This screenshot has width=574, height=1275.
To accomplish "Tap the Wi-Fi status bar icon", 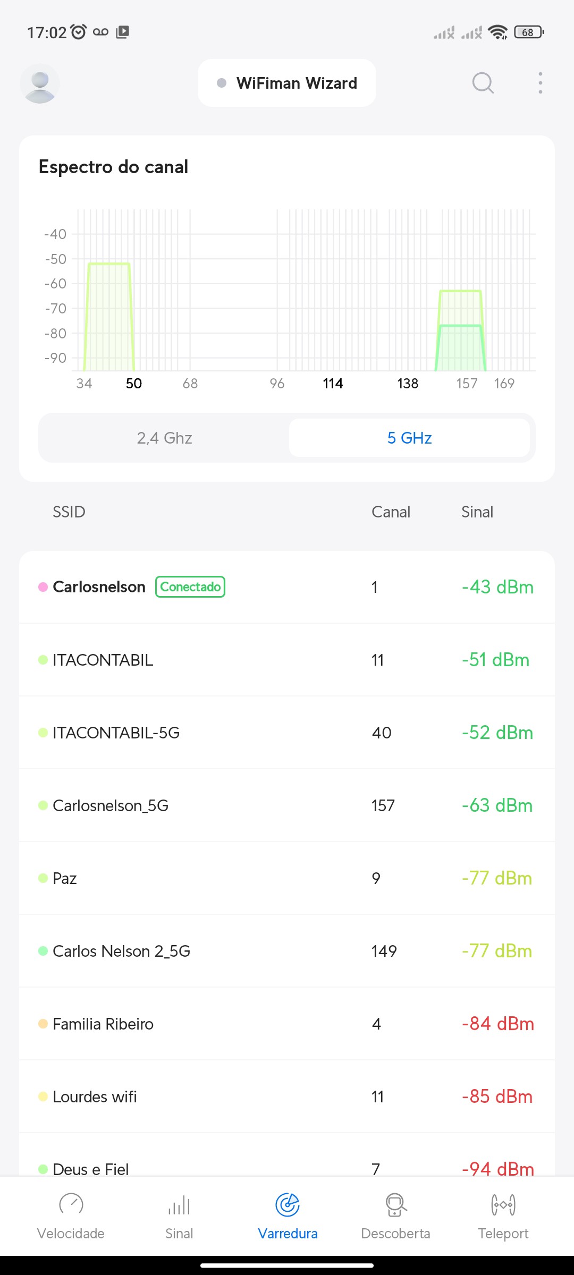I will click(x=497, y=32).
